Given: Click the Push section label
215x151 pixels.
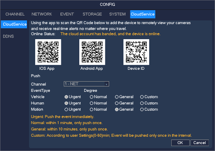Looking at the screenshot, I should pos(36,76).
